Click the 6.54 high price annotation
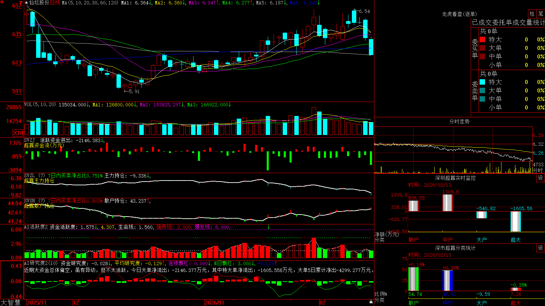Viewport: 545px width, 306px height. (x=364, y=11)
